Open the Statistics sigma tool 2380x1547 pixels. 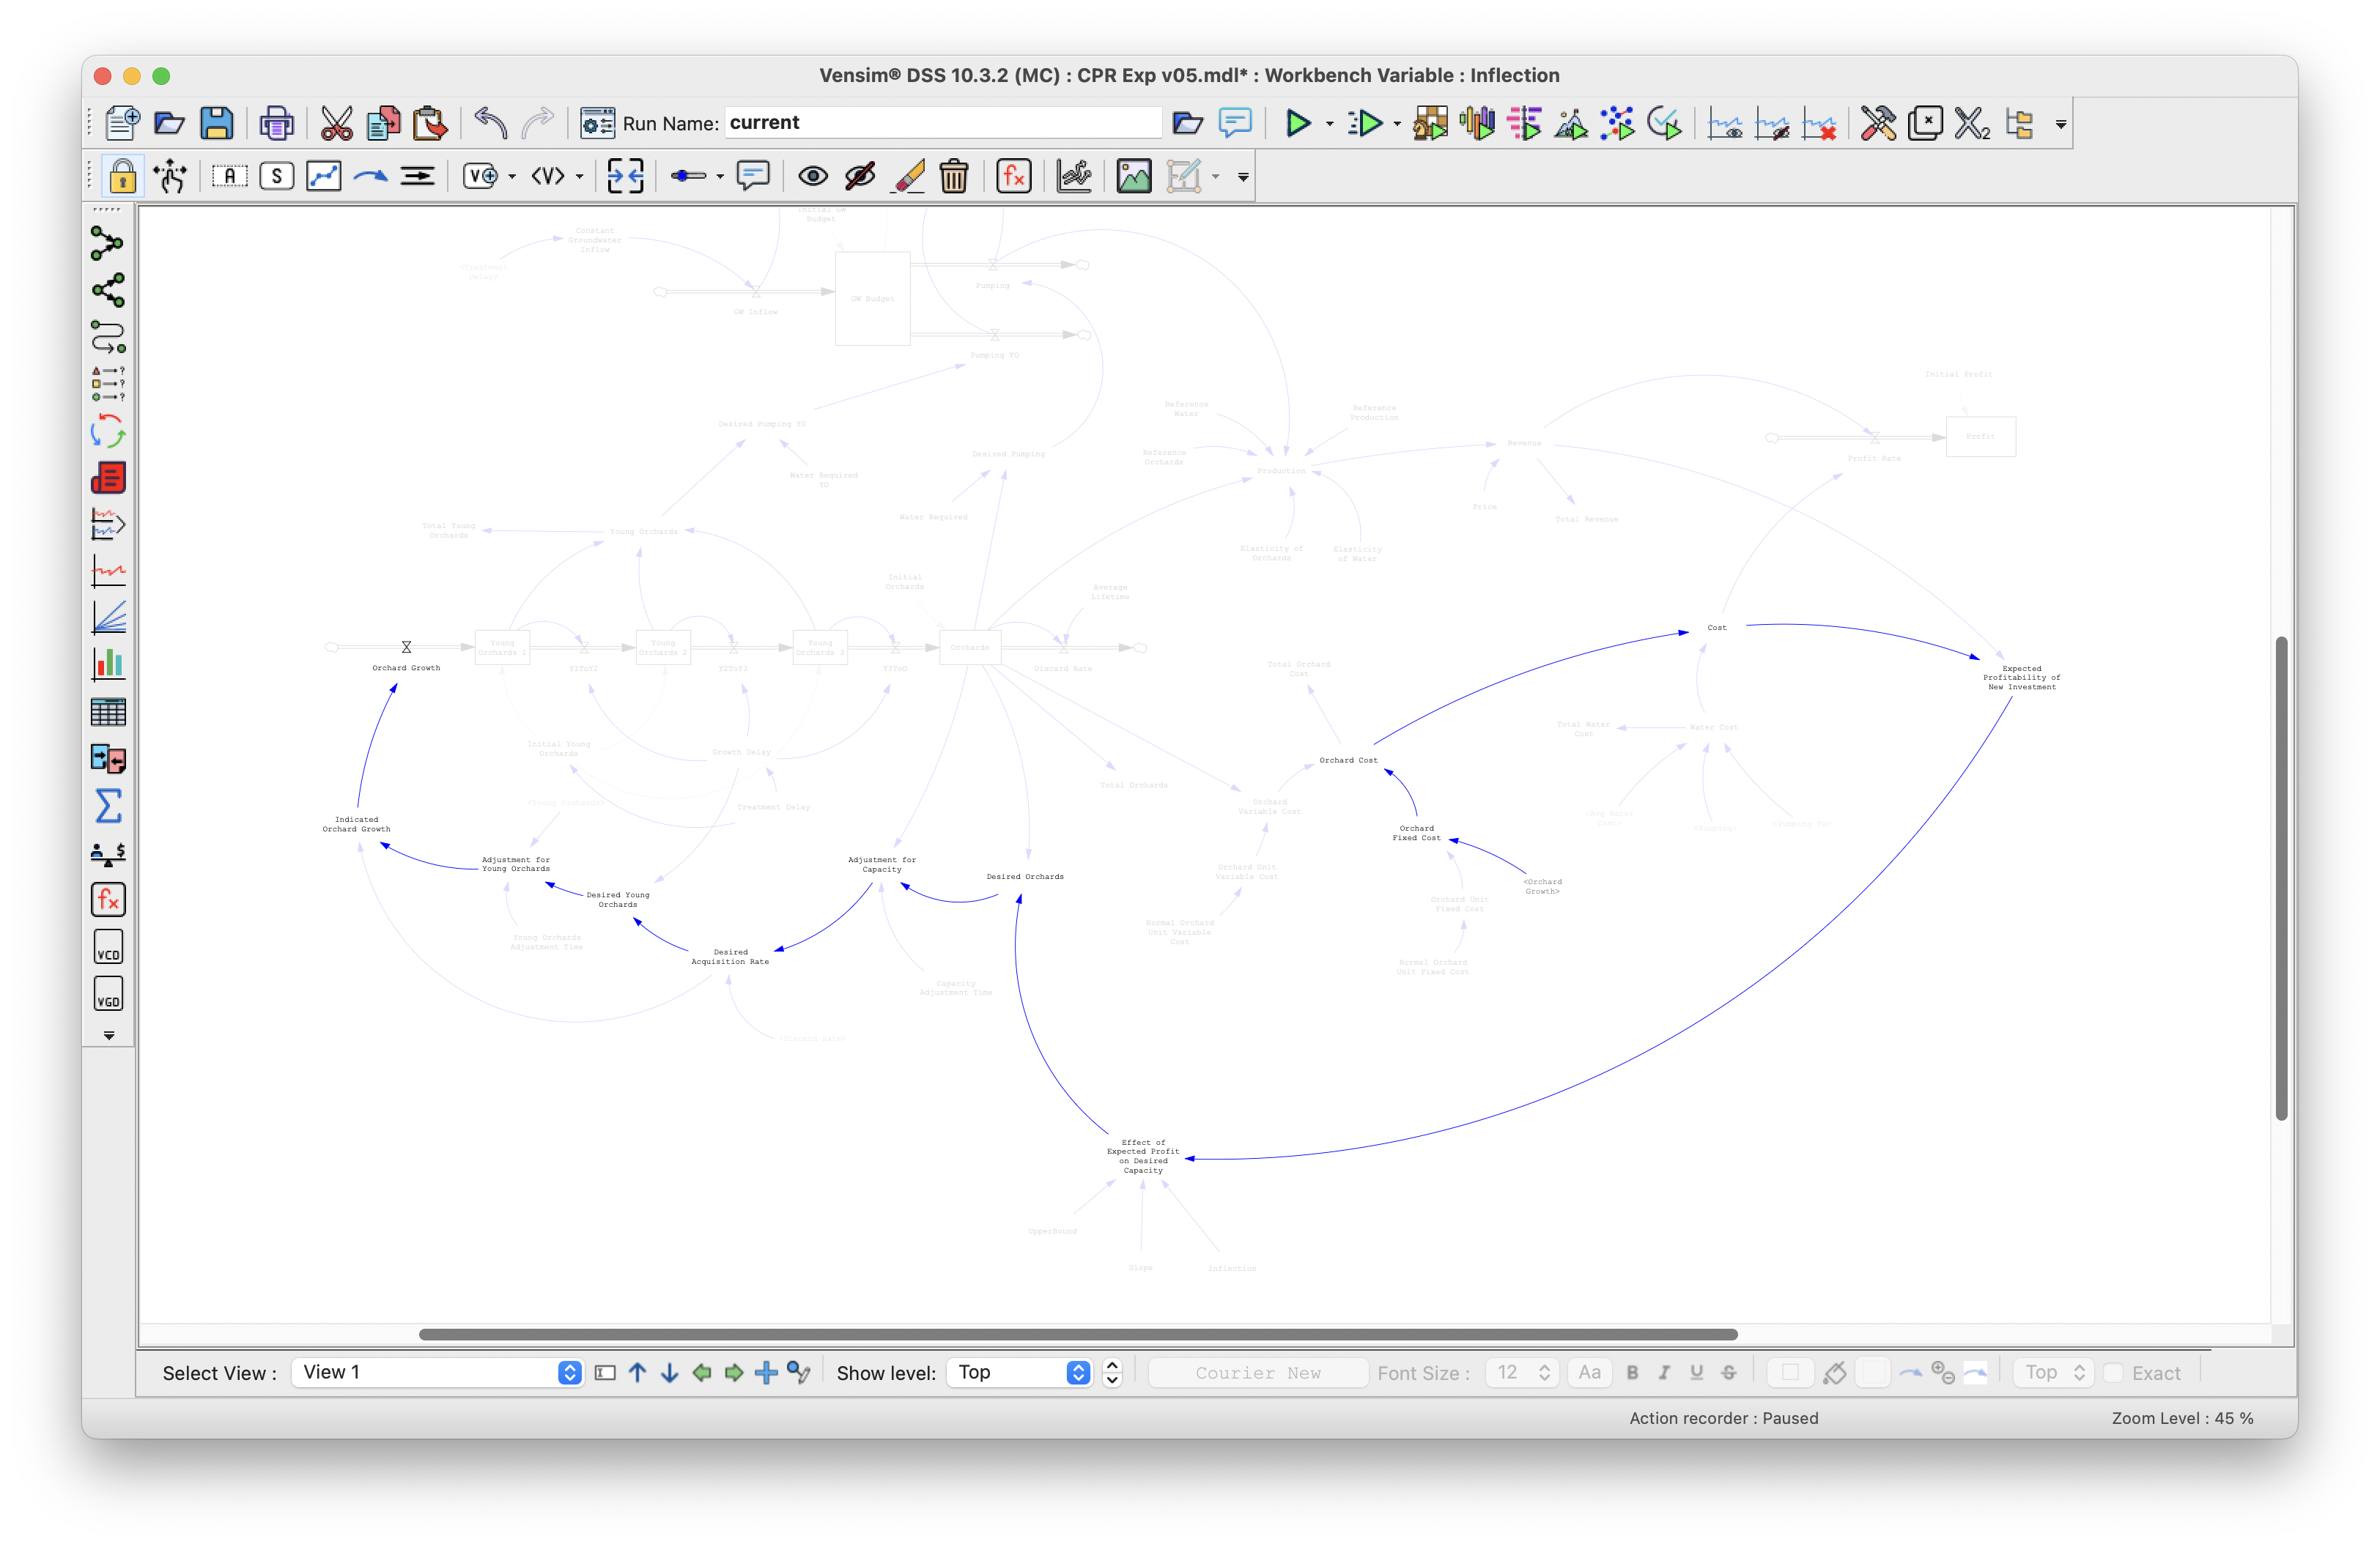coord(108,806)
